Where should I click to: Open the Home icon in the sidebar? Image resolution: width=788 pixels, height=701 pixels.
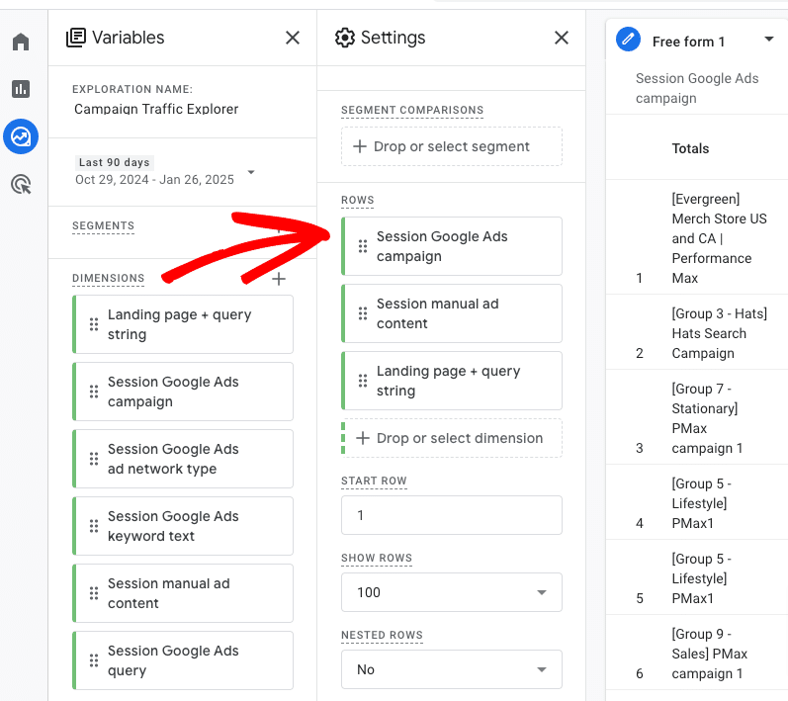21,42
